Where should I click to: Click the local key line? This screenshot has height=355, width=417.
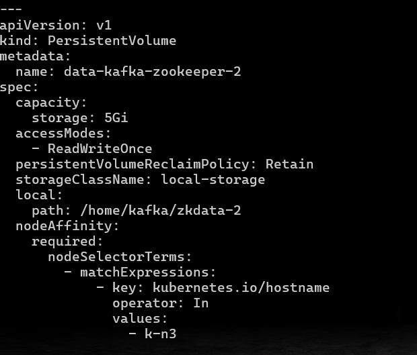(39, 195)
